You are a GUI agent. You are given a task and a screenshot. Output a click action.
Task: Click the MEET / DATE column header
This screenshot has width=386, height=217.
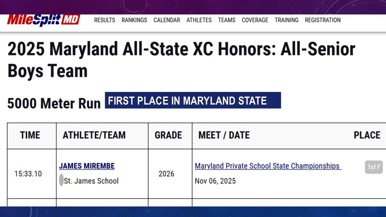(224, 135)
